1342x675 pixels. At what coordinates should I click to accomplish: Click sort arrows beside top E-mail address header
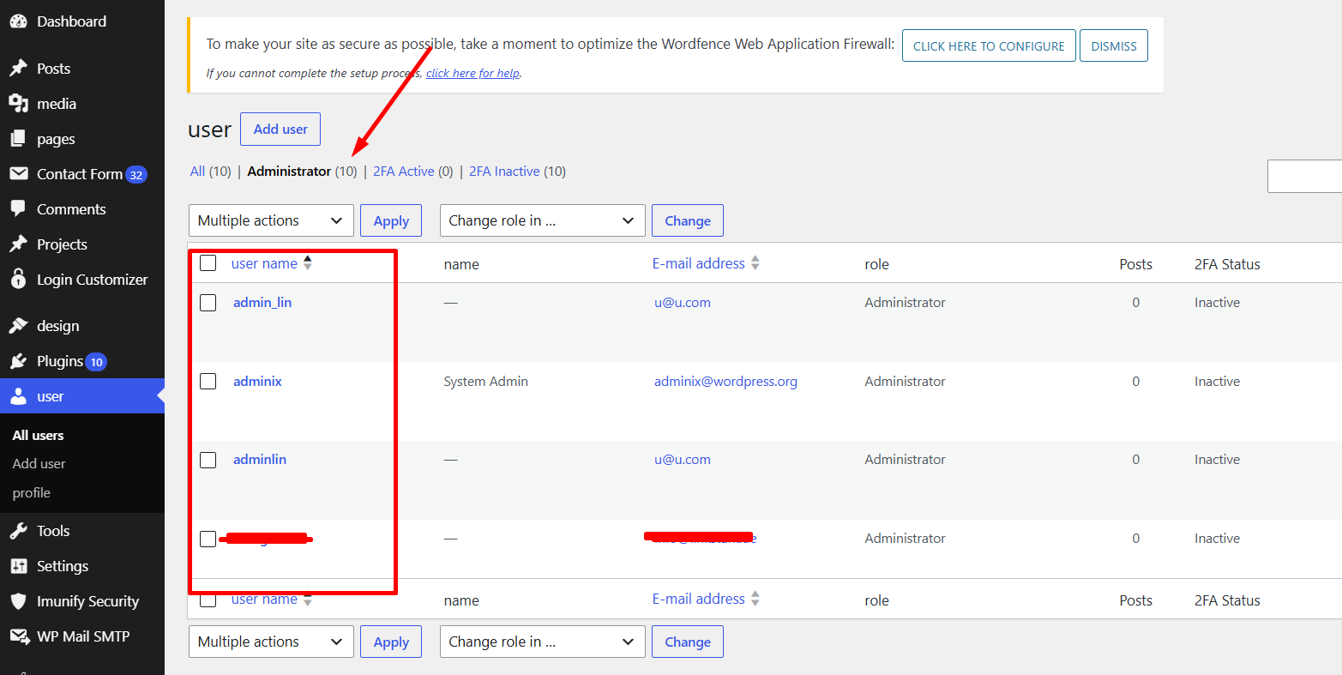(755, 263)
